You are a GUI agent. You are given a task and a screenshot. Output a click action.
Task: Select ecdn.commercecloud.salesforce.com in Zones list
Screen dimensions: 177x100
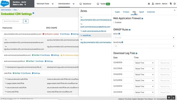tap(95, 27)
